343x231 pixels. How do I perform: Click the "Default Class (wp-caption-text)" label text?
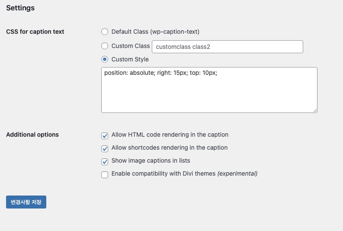tap(155, 32)
